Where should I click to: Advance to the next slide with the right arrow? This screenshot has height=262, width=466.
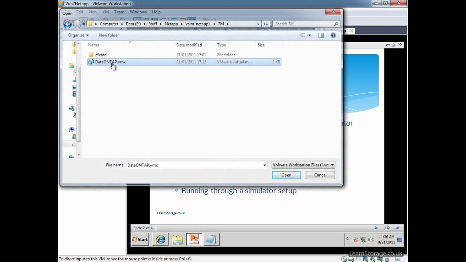coord(398,228)
